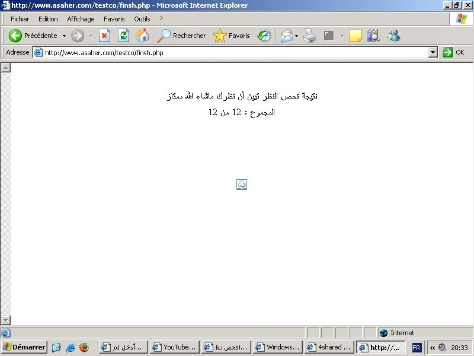Toggle the Rechercher search pane

[x=181, y=36]
